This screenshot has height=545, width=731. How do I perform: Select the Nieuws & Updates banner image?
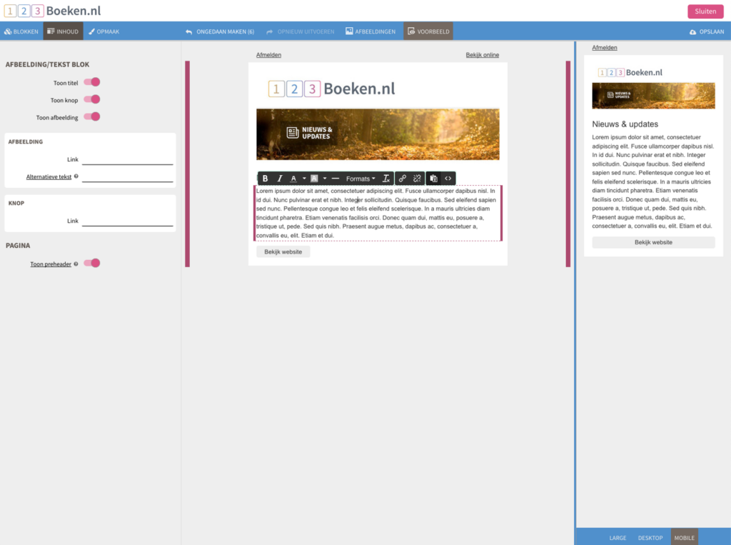tap(378, 134)
